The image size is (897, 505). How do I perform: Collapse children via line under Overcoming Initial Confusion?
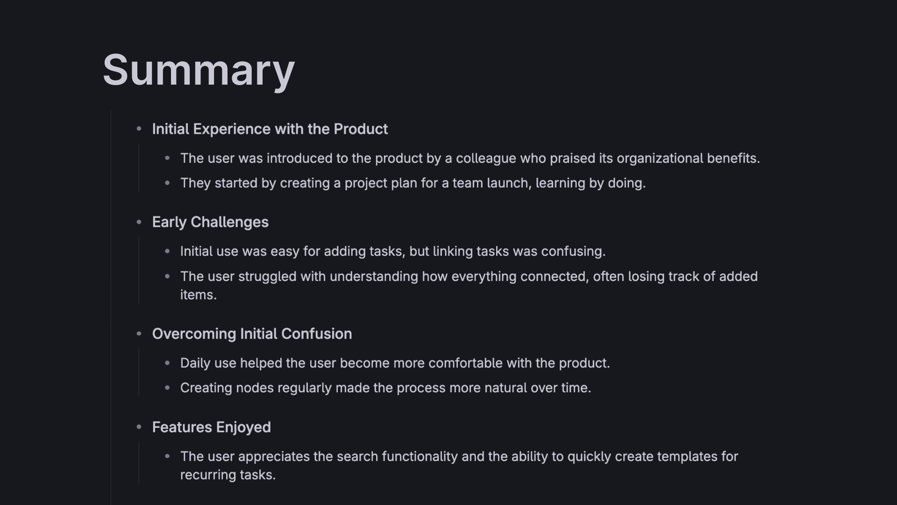coord(139,373)
